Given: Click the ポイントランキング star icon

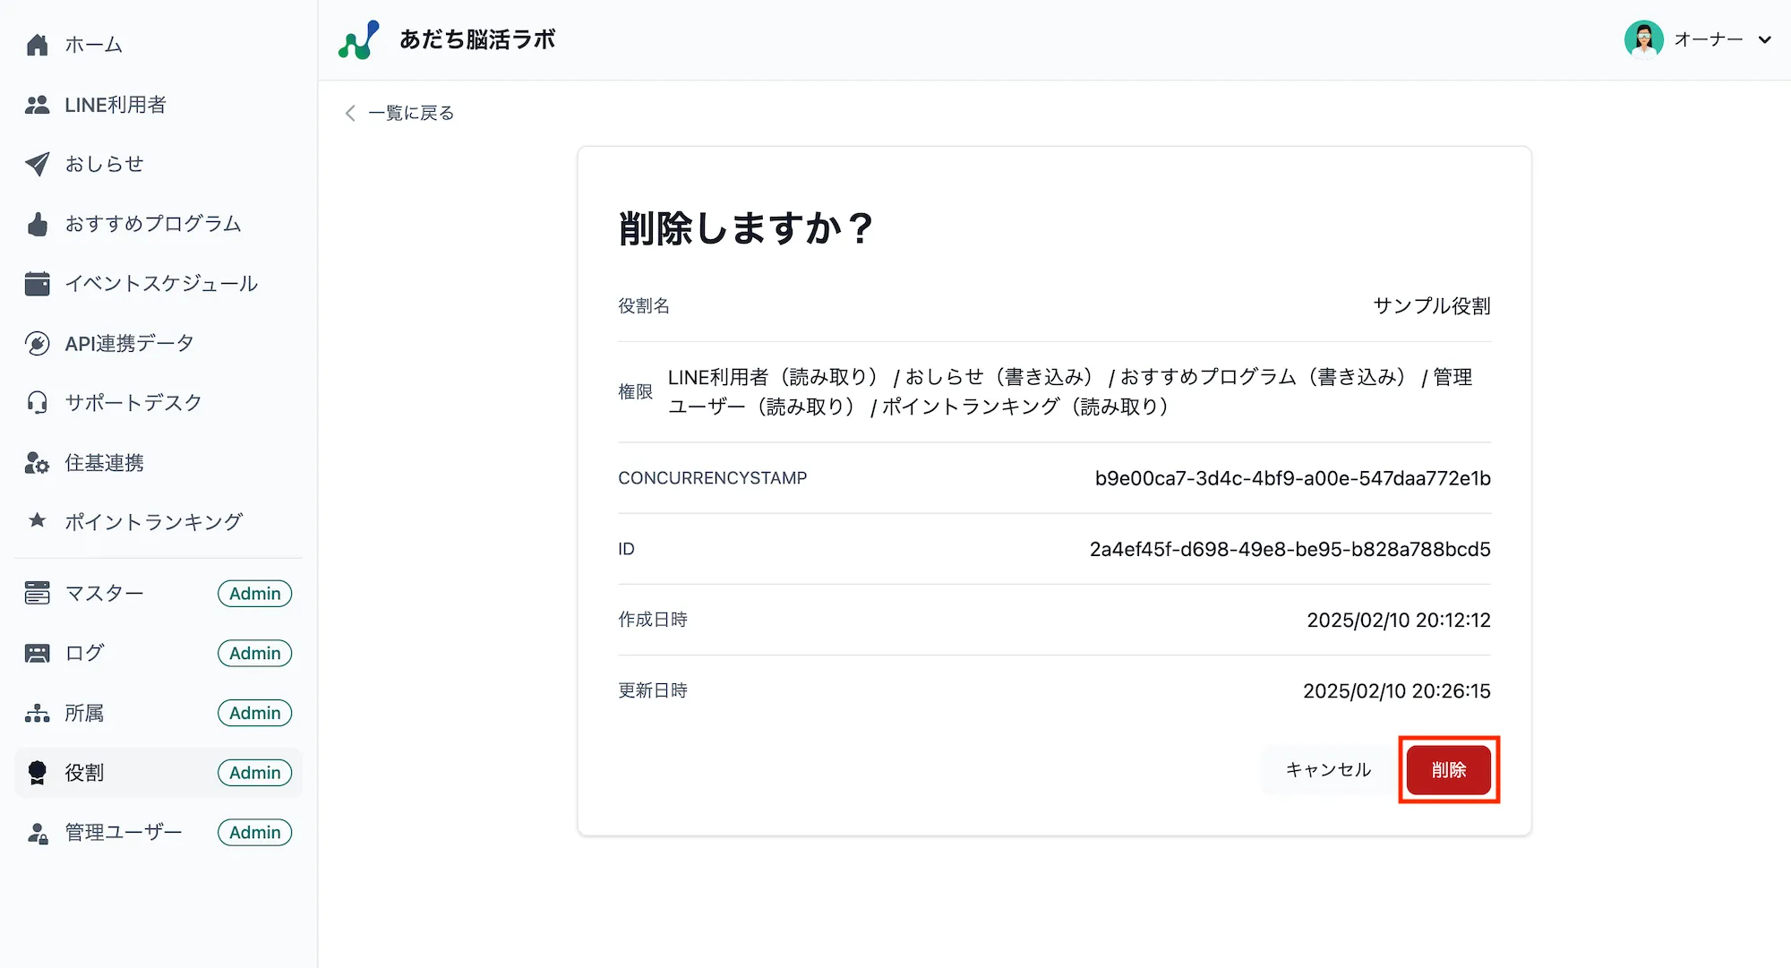Looking at the screenshot, I should tap(37, 520).
